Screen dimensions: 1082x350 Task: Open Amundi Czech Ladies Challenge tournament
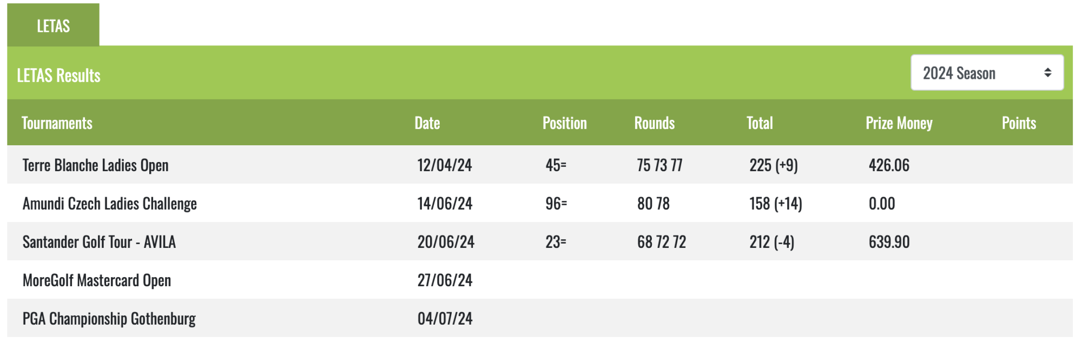(110, 204)
